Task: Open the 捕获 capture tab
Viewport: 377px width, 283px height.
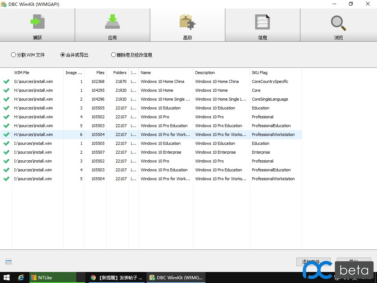Action: click(x=37, y=25)
